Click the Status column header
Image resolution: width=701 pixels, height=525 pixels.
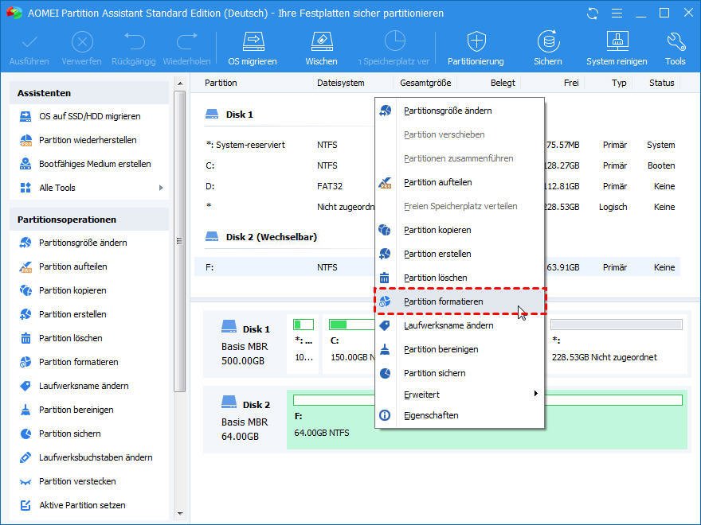(x=662, y=83)
